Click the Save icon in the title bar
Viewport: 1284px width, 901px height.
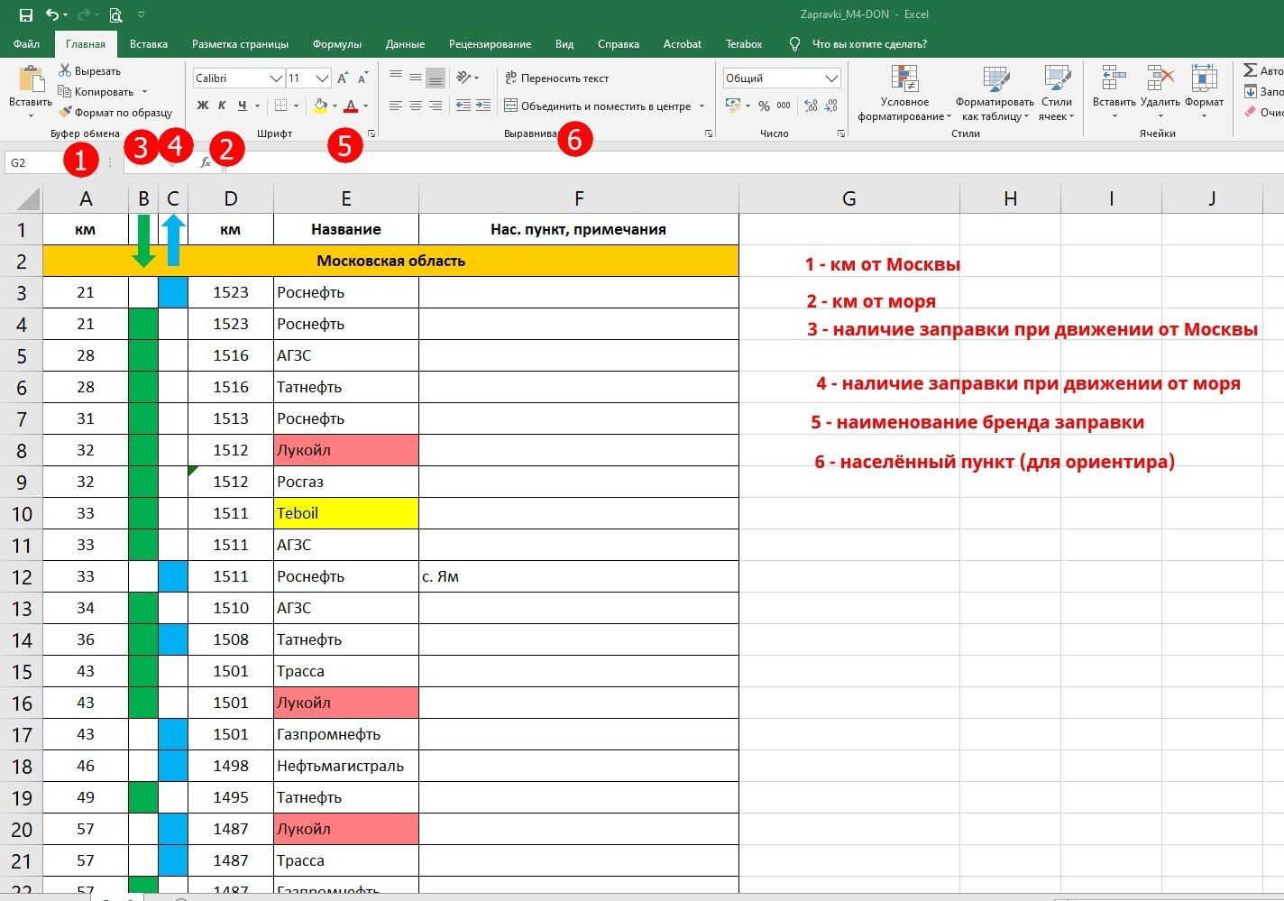tap(26, 14)
